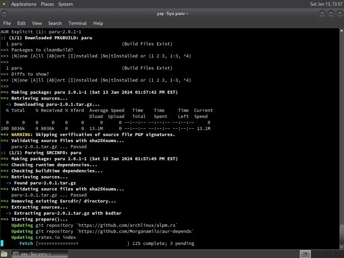
Task: Open the Edit menu
Action: pyautogui.click(x=21, y=23)
